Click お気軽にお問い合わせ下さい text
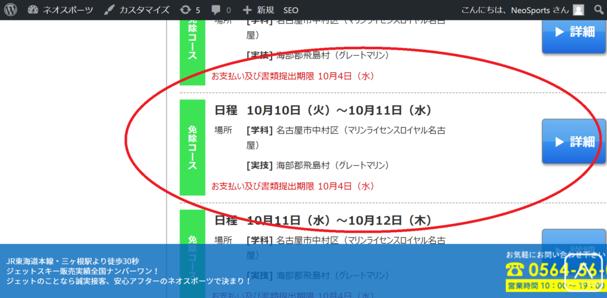This screenshot has width=607, height=298. click(556, 255)
